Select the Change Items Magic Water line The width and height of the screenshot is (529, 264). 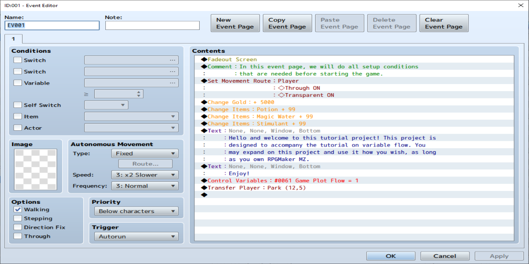tap(354, 117)
